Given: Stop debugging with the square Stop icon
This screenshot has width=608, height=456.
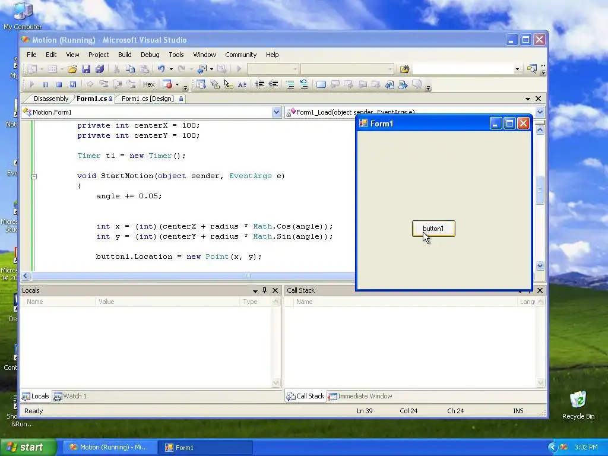Looking at the screenshot, I should (x=59, y=84).
